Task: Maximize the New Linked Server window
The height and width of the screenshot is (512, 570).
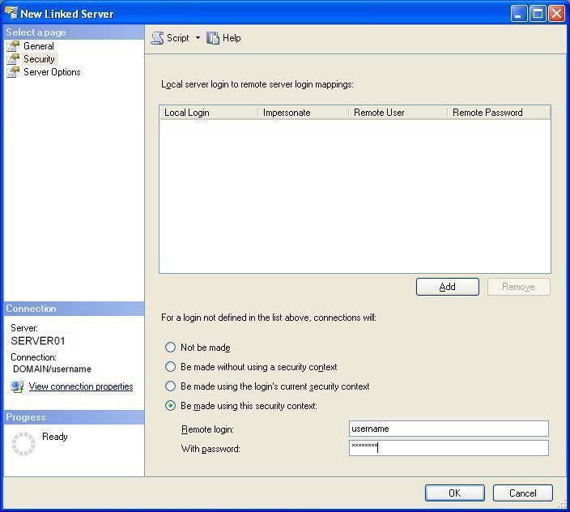Action: pos(538,14)
